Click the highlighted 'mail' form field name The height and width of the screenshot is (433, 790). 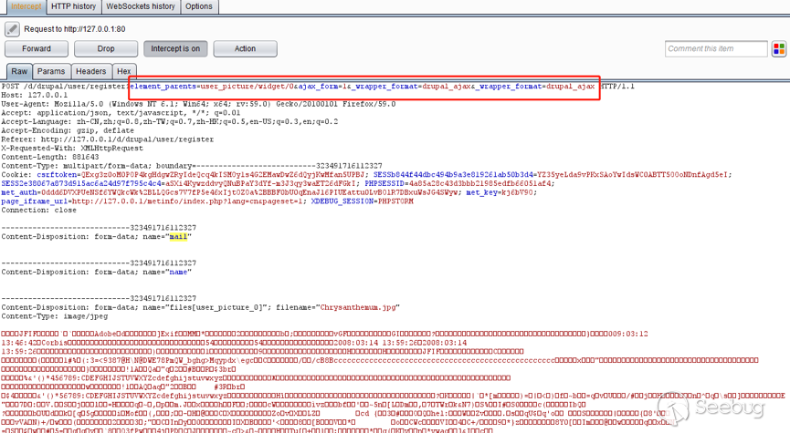pyautogui.click(x=177, y=237)
